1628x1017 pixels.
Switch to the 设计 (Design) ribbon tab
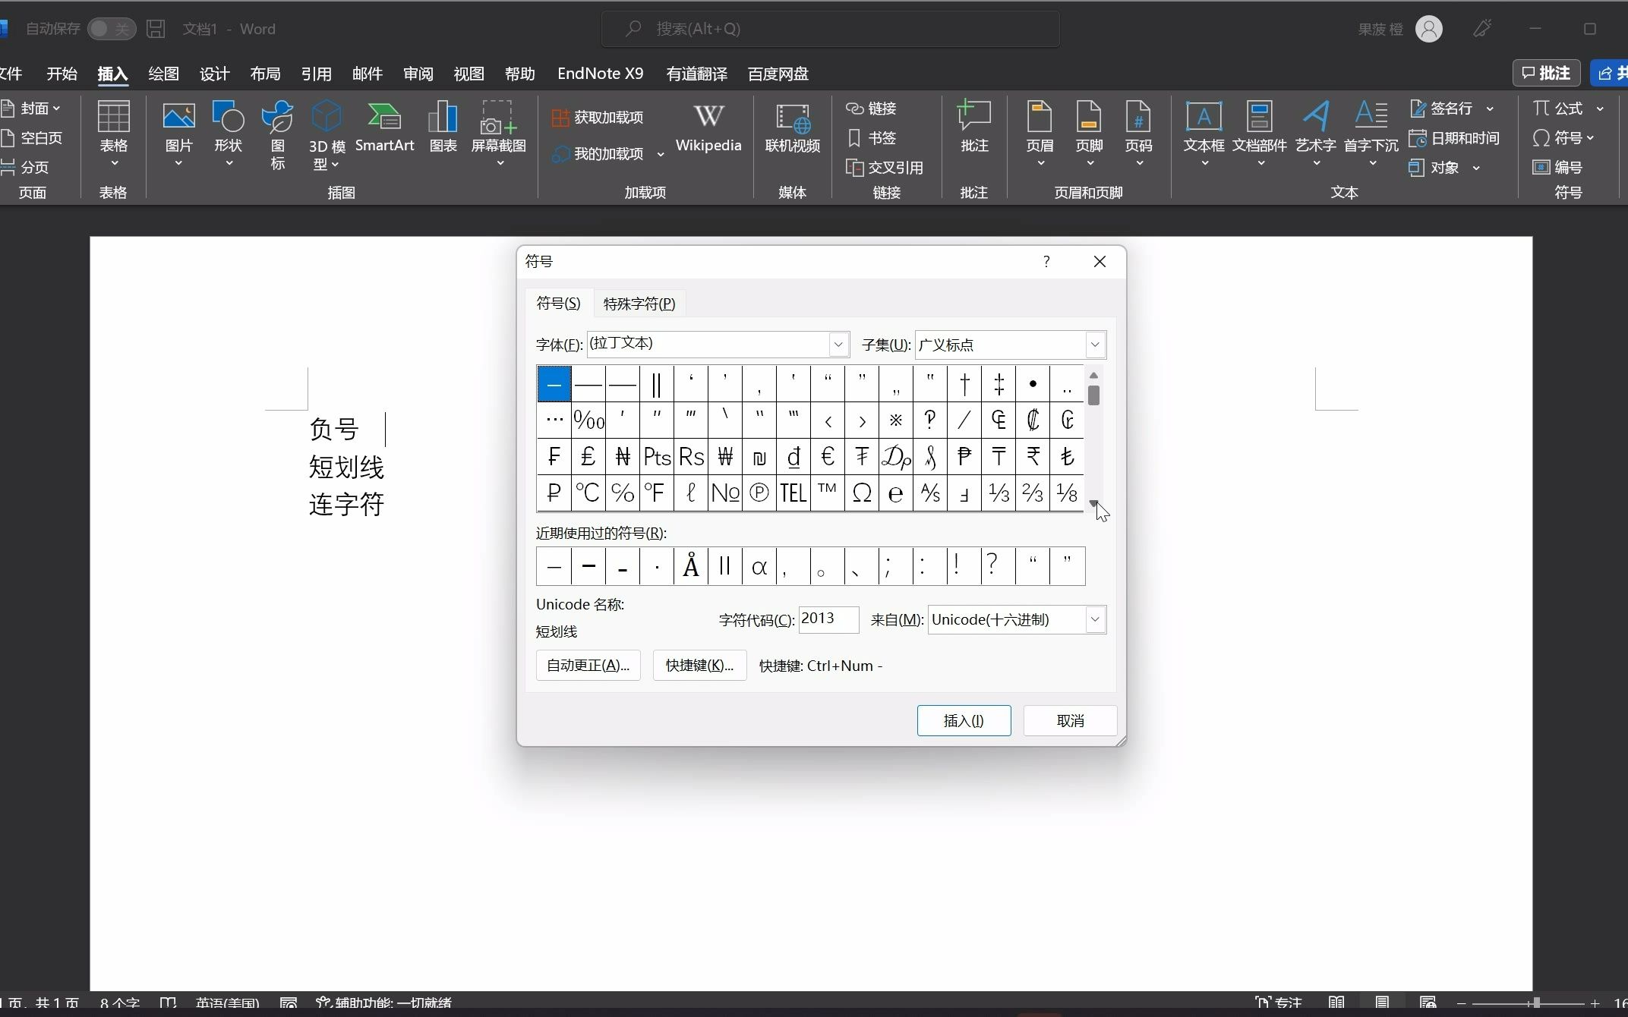(x=214, y=74)
